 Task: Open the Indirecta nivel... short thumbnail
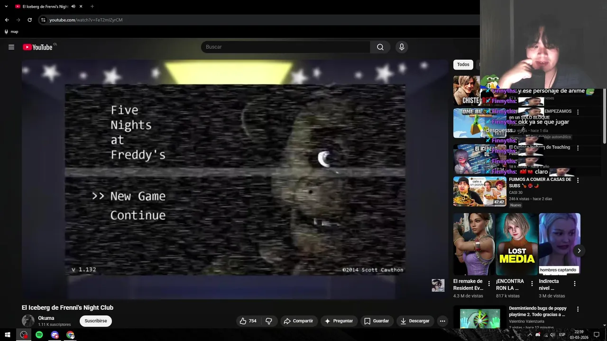560,244
